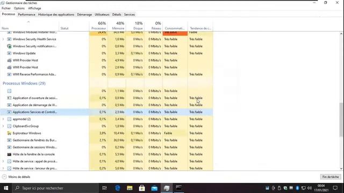The height and width of the screenshot is (193, 344).
Task: Click the first WMI Provider Host icon
Action: (9, 60)
